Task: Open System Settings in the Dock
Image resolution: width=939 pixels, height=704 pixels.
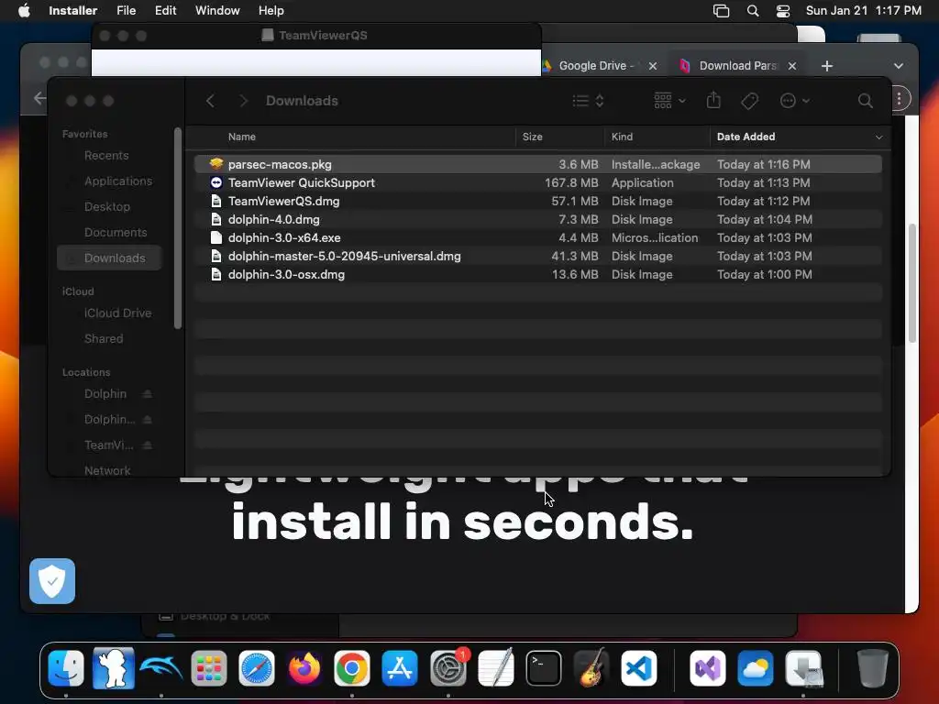Action: click(447, 668)
